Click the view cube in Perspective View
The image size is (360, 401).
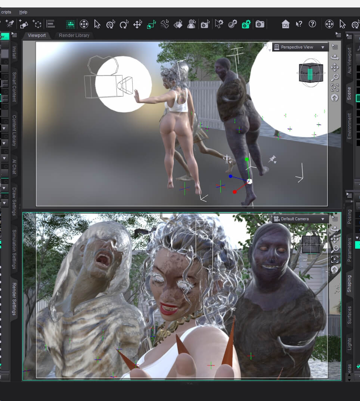[x=311, y=73]
